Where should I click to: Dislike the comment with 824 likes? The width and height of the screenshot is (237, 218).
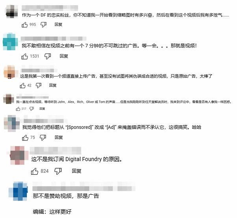(58, 171)
